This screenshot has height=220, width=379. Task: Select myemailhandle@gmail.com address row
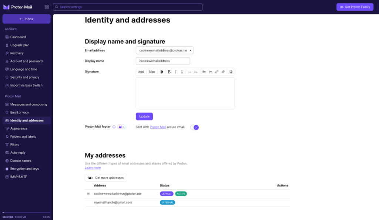click(x=187, y=202)
